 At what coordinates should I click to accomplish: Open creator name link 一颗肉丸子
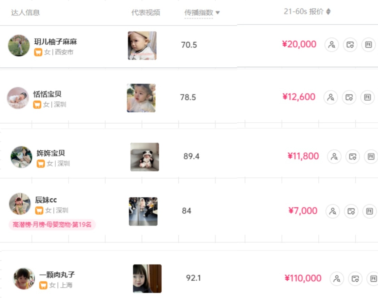57,275
